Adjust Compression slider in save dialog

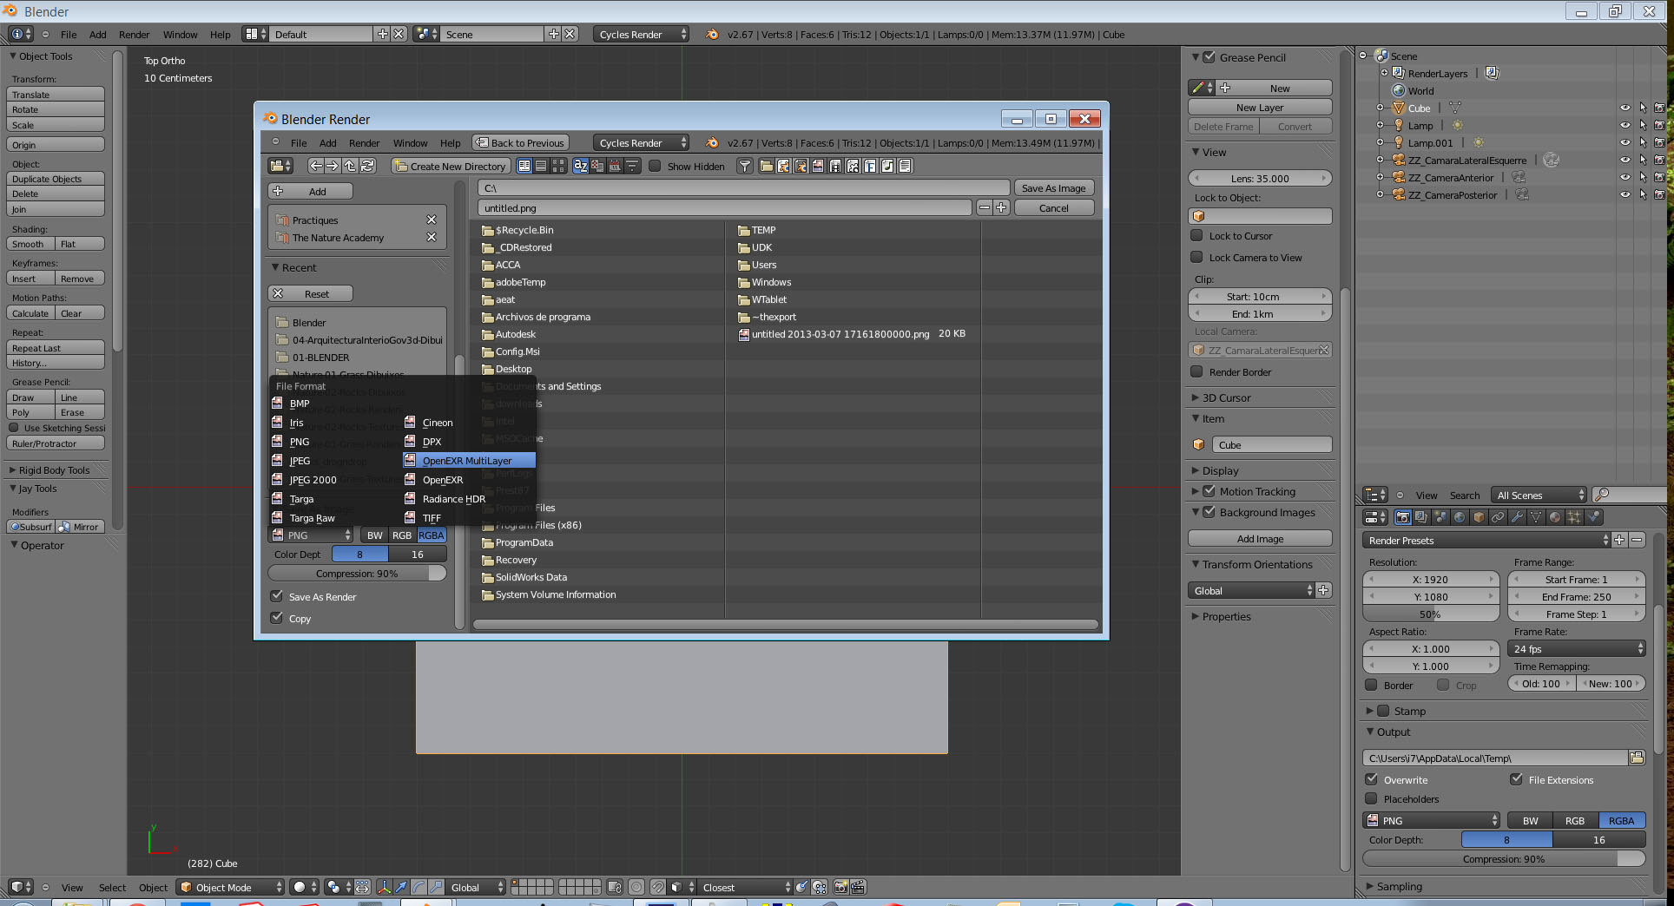357,573
